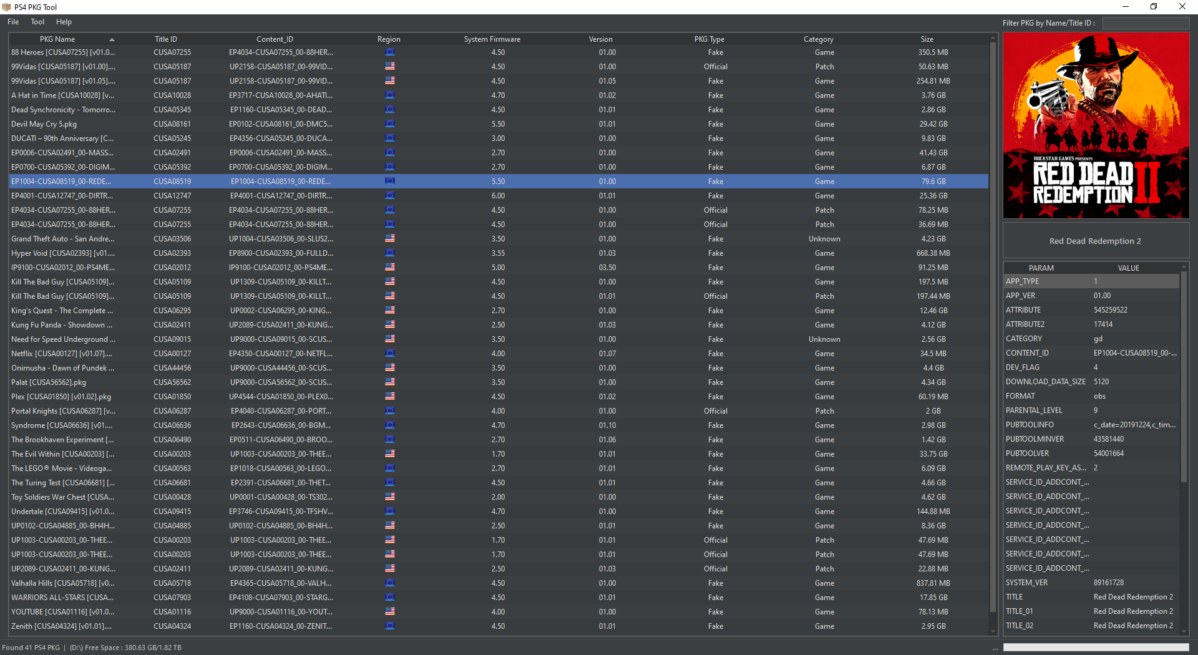
Task: Click the EU flag for WARRIORS ALL-STARS row
Action: [390, 598]
